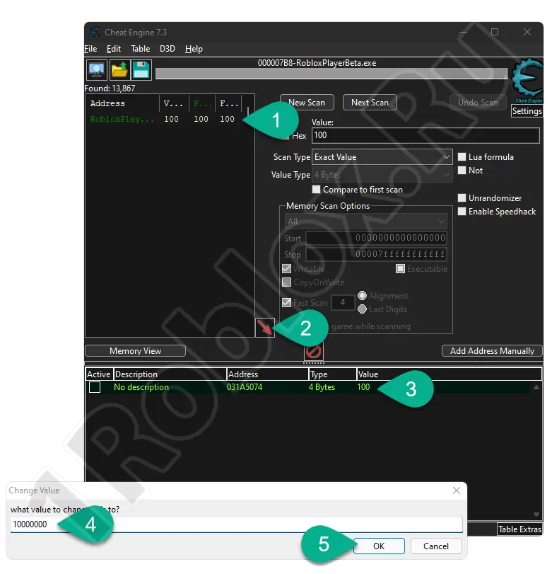Click the 4 Bytes type cell

tap(322, 387)
